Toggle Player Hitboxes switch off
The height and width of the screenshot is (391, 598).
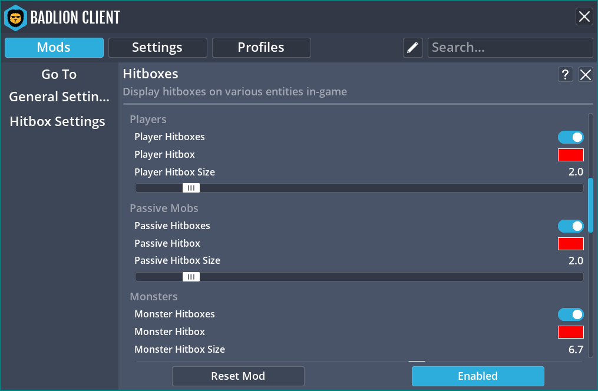570,137
